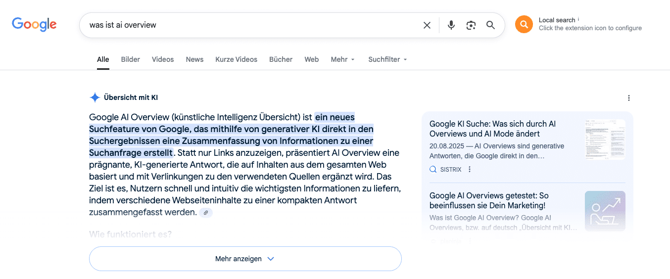The image size is (670, 279).
Task: Run search with the magnifier icon
Action: [x=490, y=25]
